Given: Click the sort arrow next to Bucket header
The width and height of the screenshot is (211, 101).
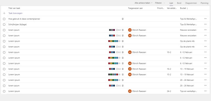Looking at the screenshot, I should [187, 8].
